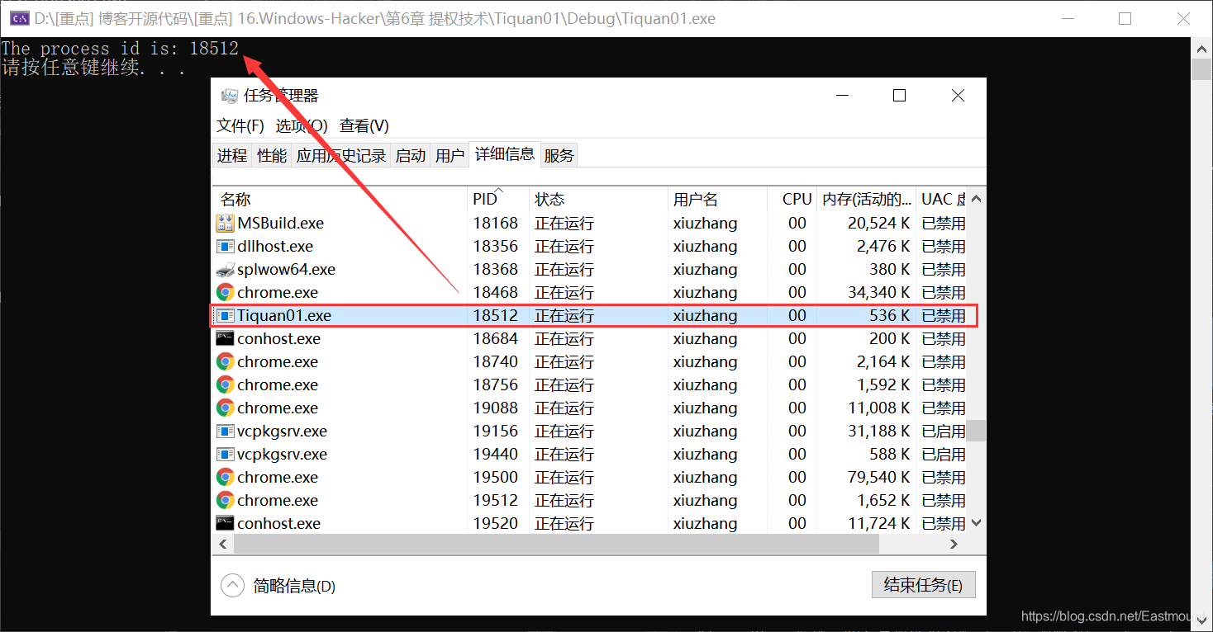Click memory value 79,540 K
Screen dimensions: 1213x632
(878, 477)
